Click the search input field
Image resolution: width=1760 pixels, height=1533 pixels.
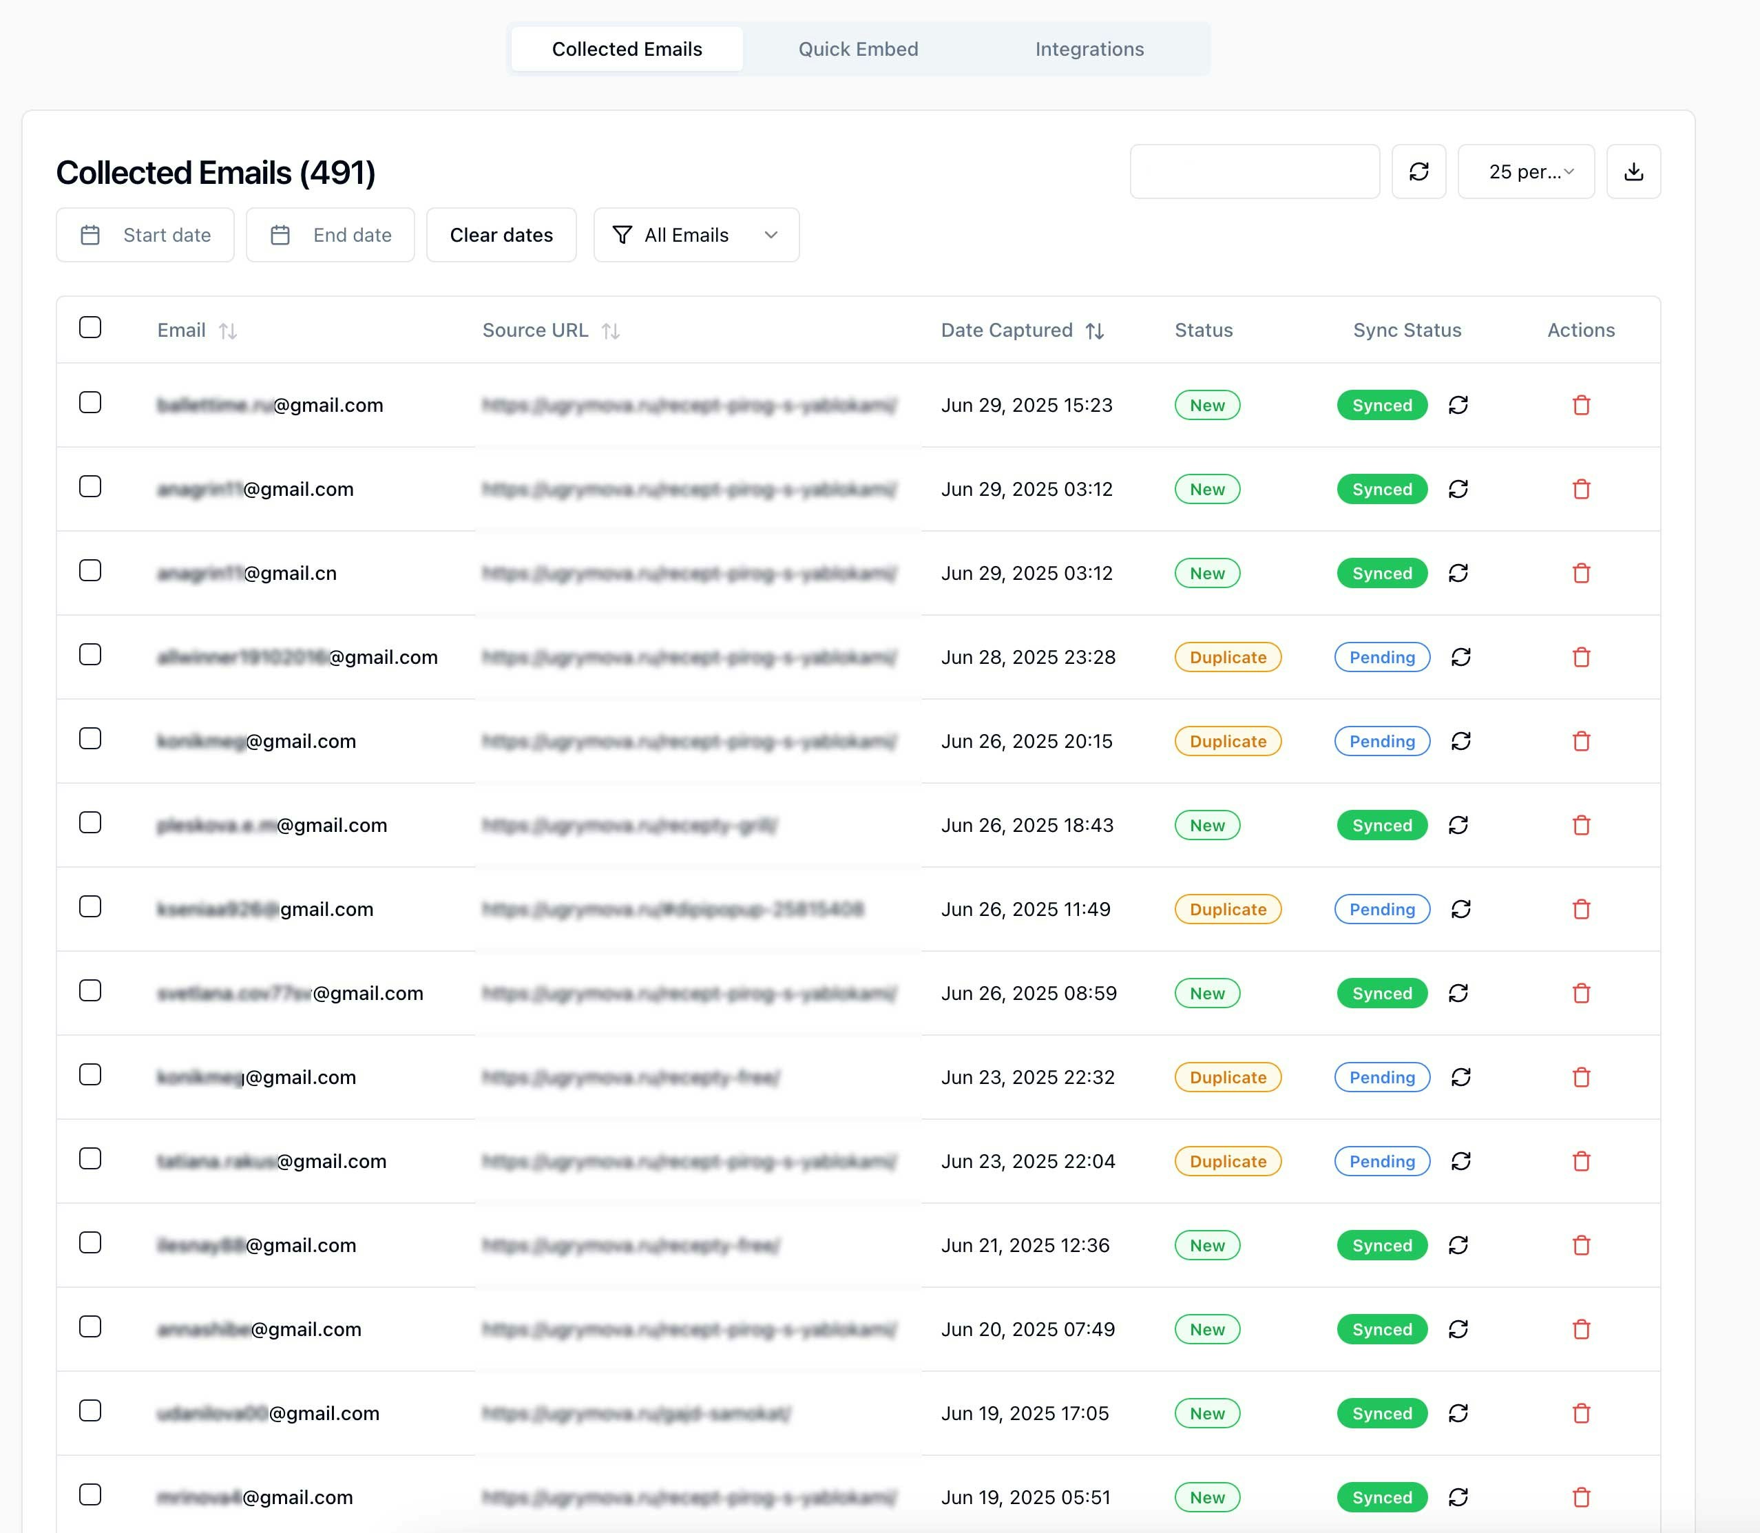[1254, 171]
